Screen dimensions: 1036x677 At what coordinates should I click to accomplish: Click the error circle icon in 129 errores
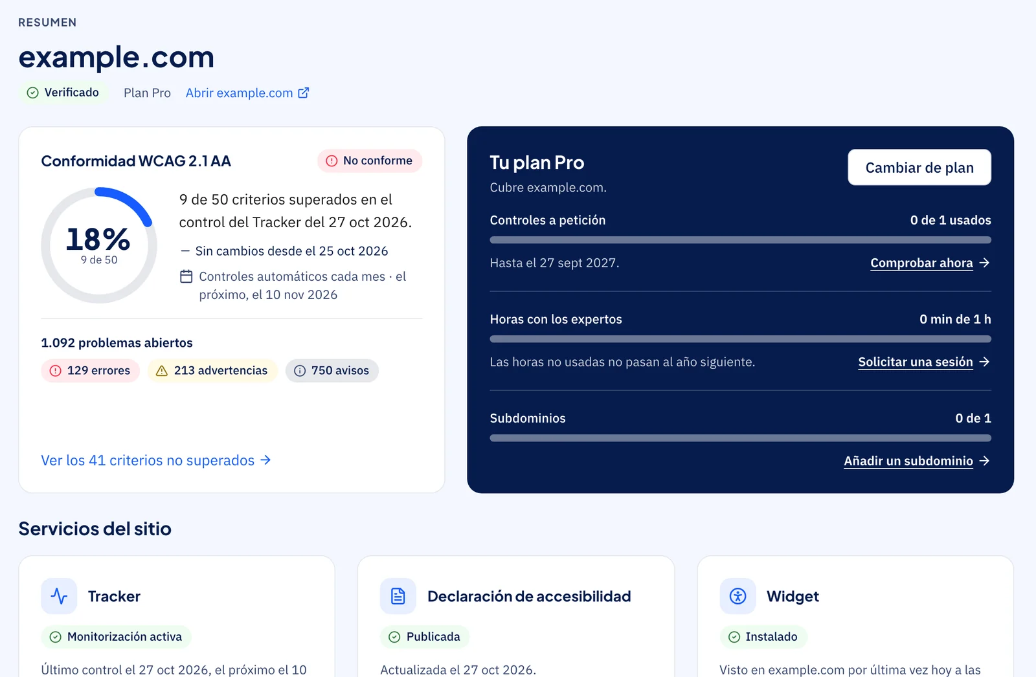pyautogui.click(x=56, y=371)
